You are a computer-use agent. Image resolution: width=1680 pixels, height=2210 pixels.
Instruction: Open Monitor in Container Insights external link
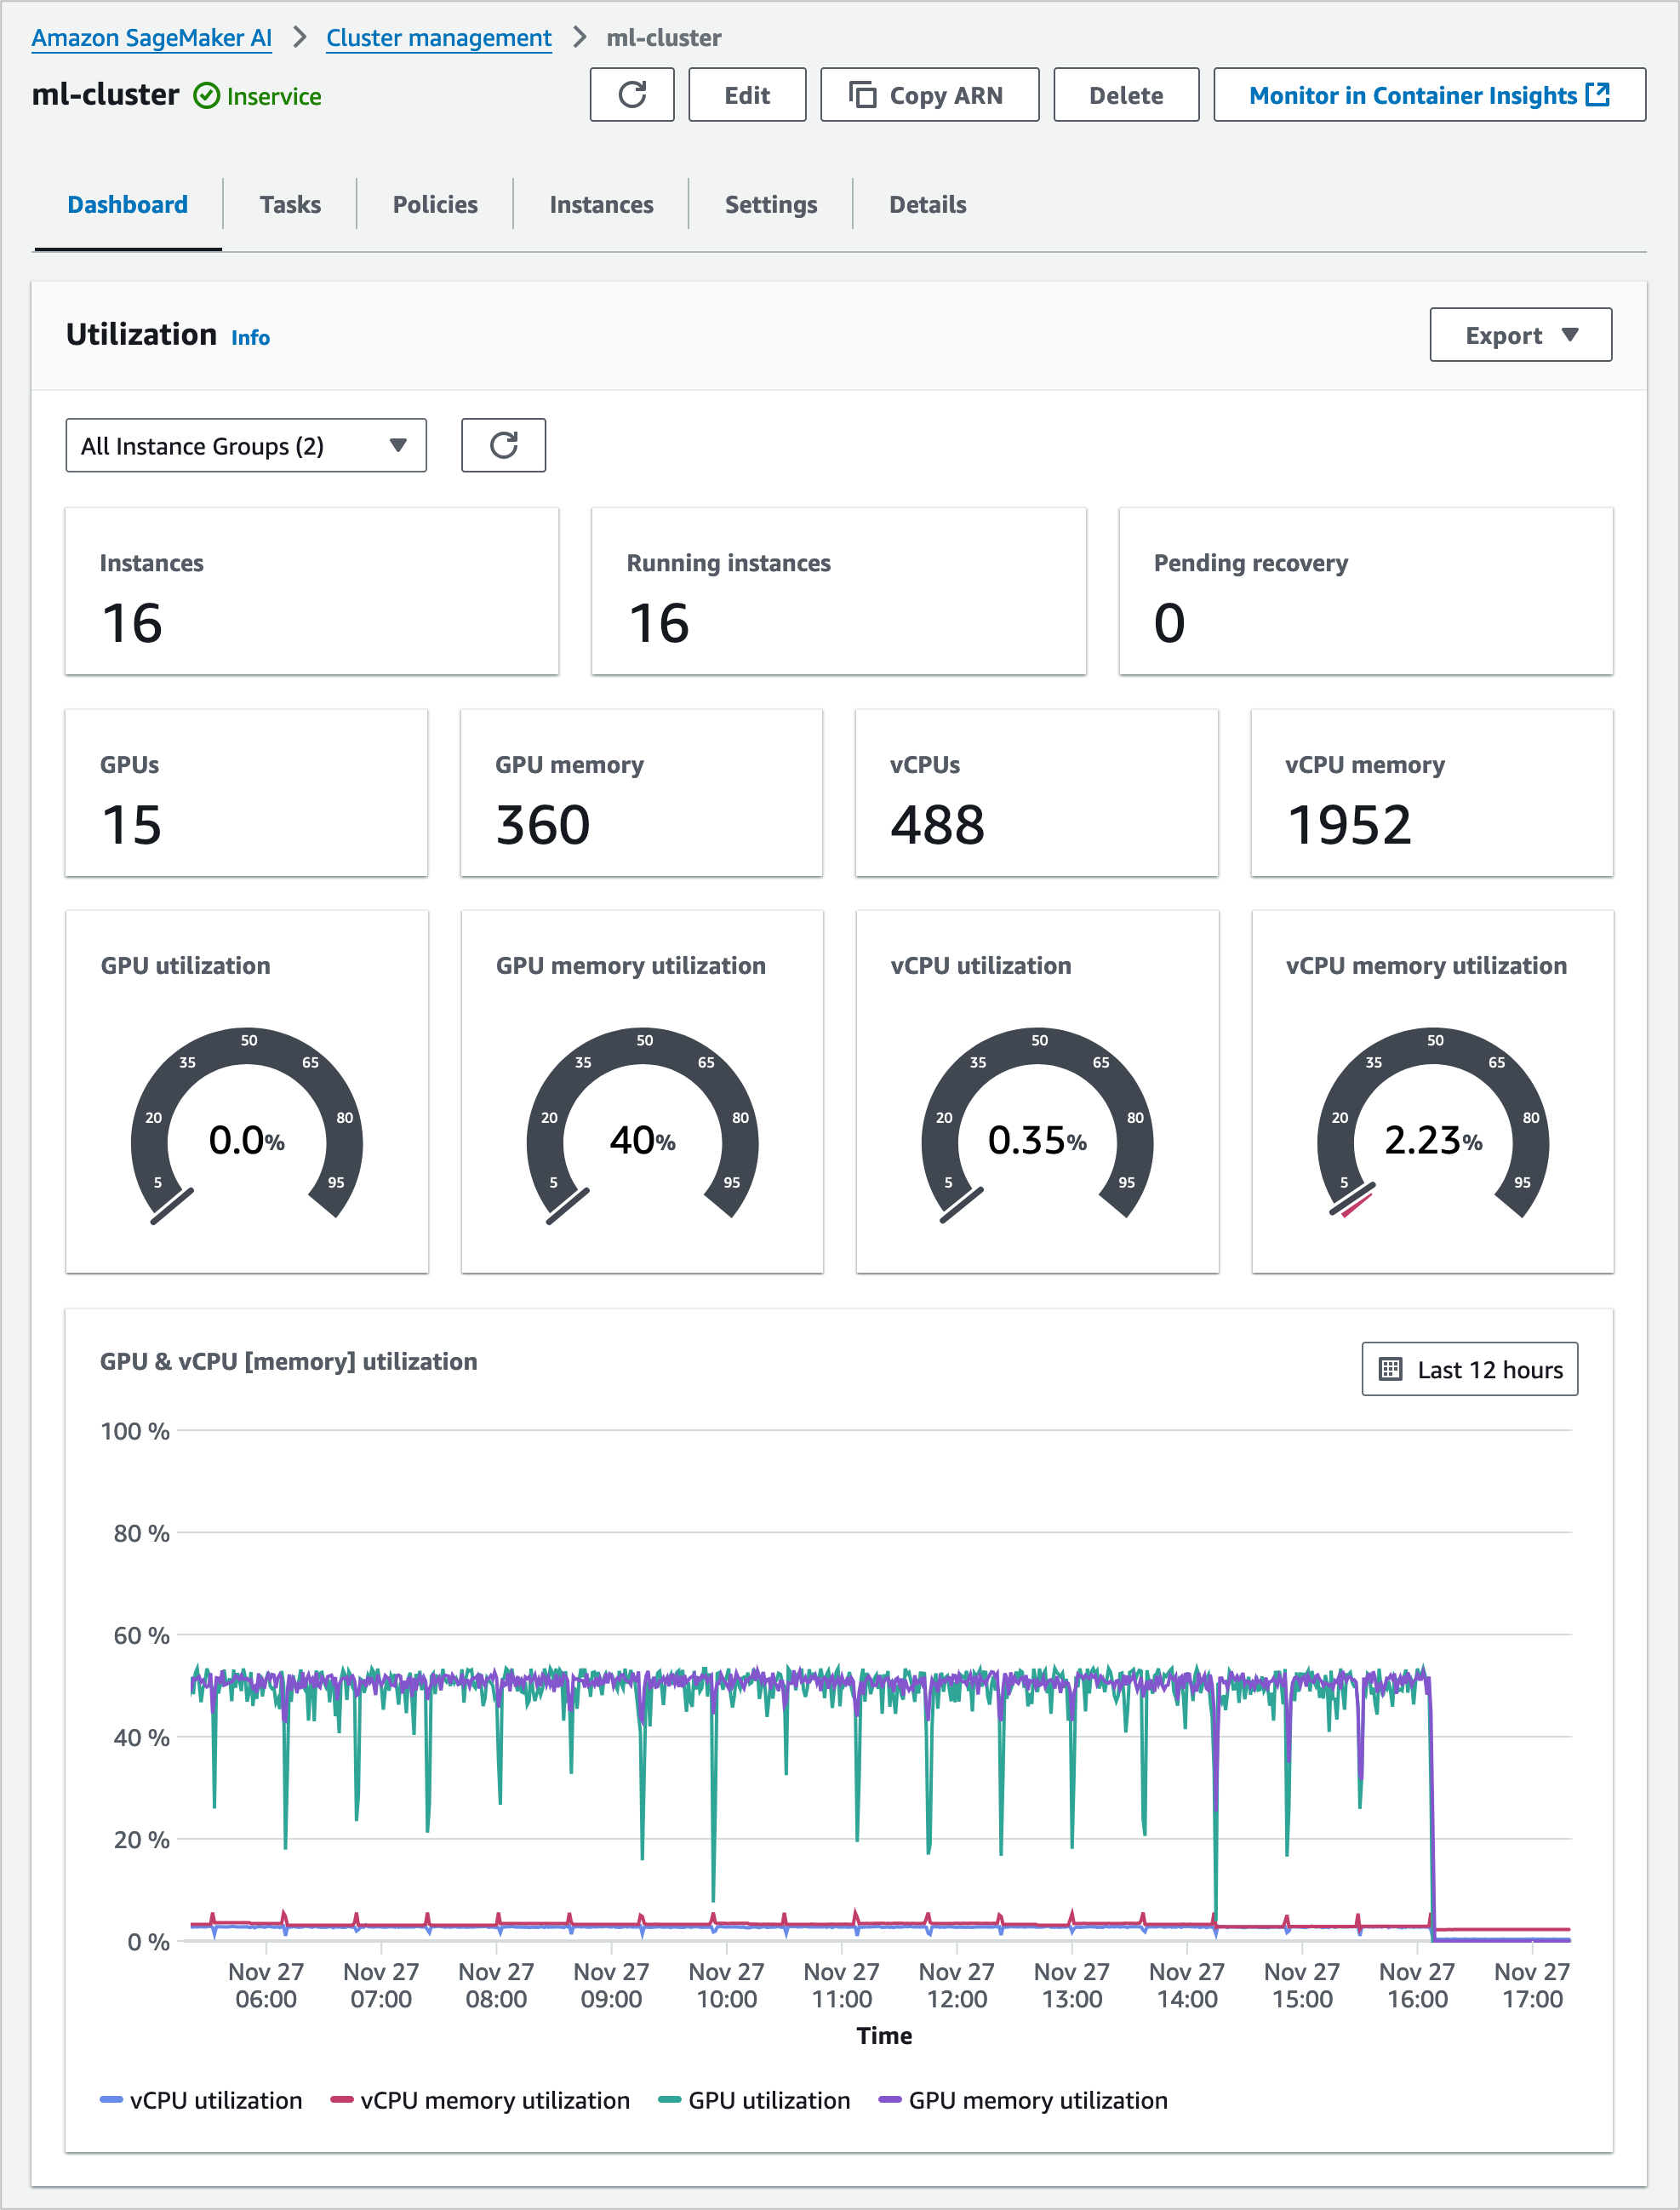1428,95
